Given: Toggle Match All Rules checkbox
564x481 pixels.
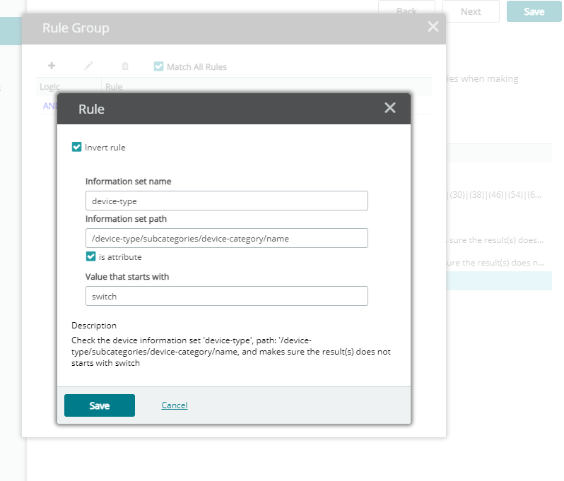Looking at the screenshot, I should tap(158, 66).
